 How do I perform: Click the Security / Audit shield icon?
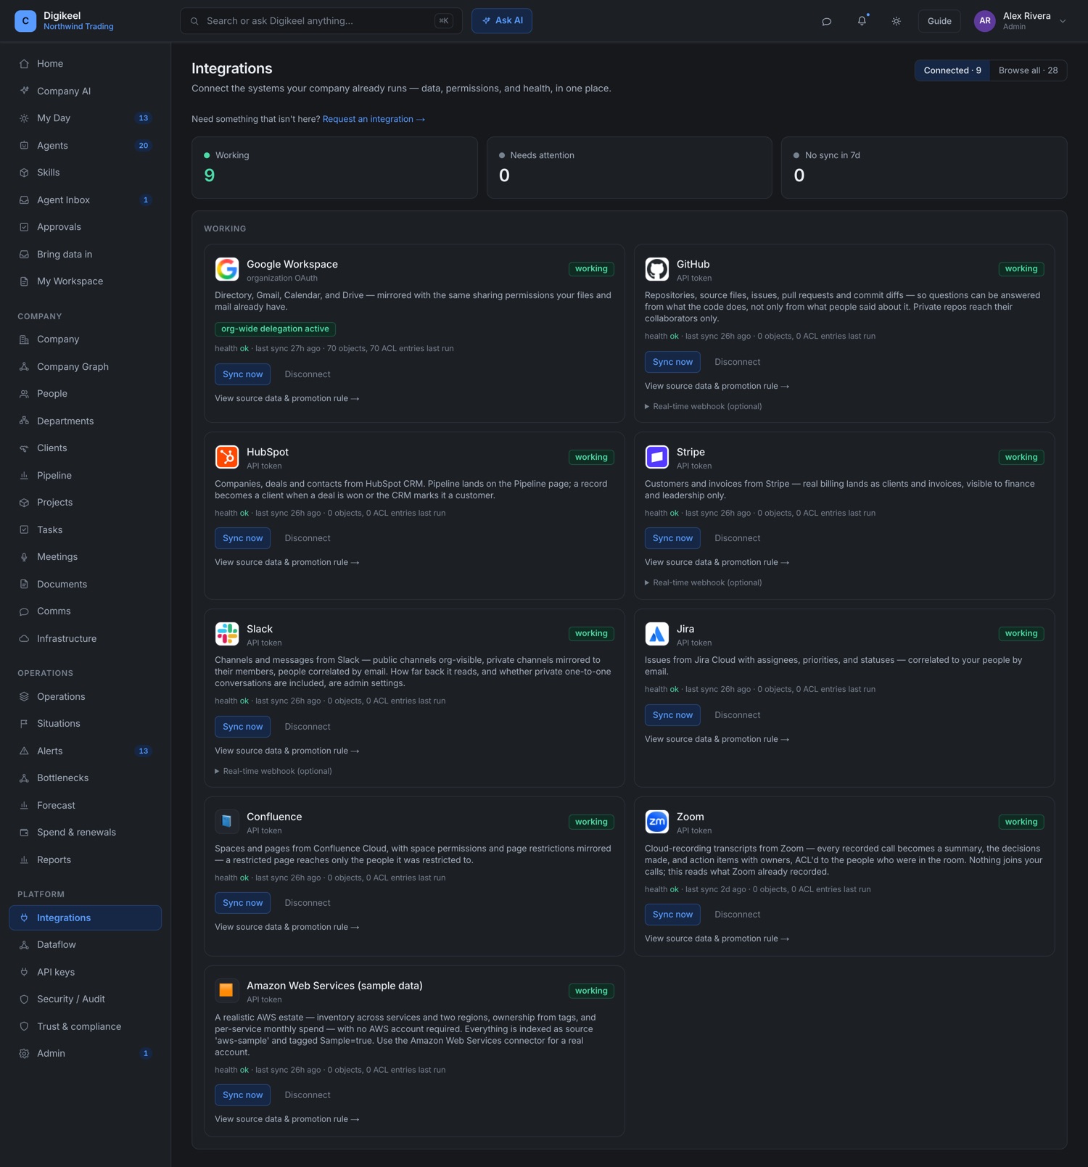tap(24, 999)
